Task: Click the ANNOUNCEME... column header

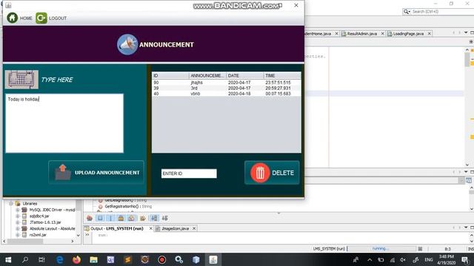Action: tap(207, 75)
